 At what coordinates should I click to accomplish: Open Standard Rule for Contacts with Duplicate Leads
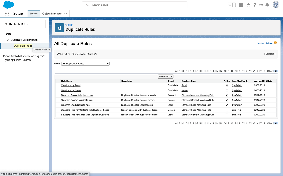pyautogui.click(x=85, y=110)
